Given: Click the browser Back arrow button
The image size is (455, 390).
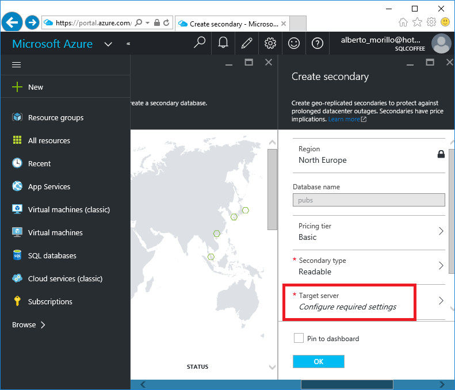Looking at the screenshot, I should [x=12, y=22].
